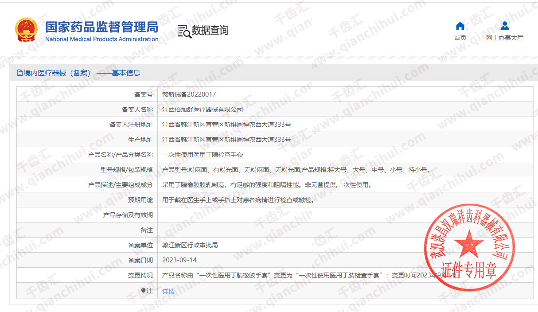Click the national emblem logo

[27, 30]
